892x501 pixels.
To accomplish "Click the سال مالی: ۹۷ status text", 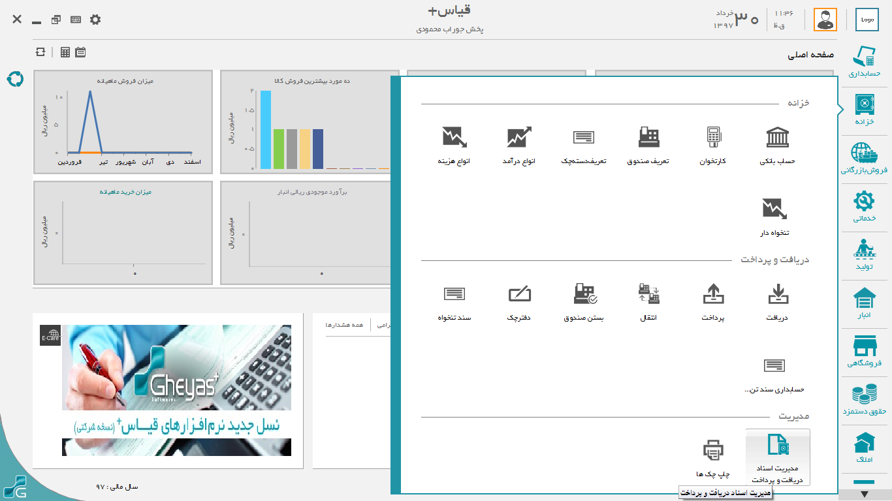I will click(117, 487).
